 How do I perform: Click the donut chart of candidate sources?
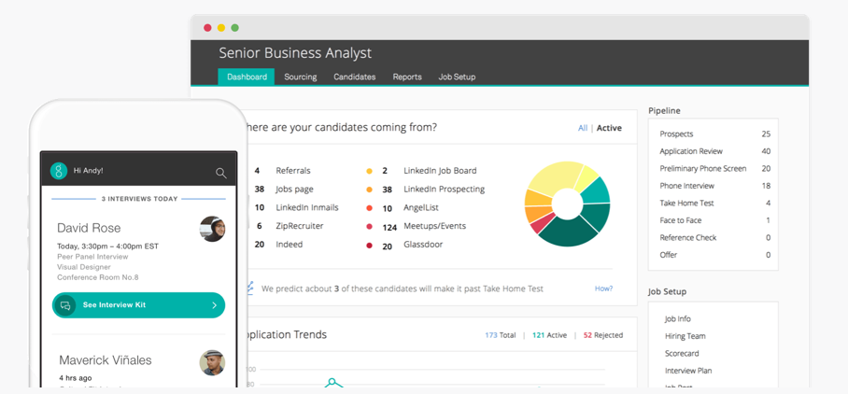(567, 204)
